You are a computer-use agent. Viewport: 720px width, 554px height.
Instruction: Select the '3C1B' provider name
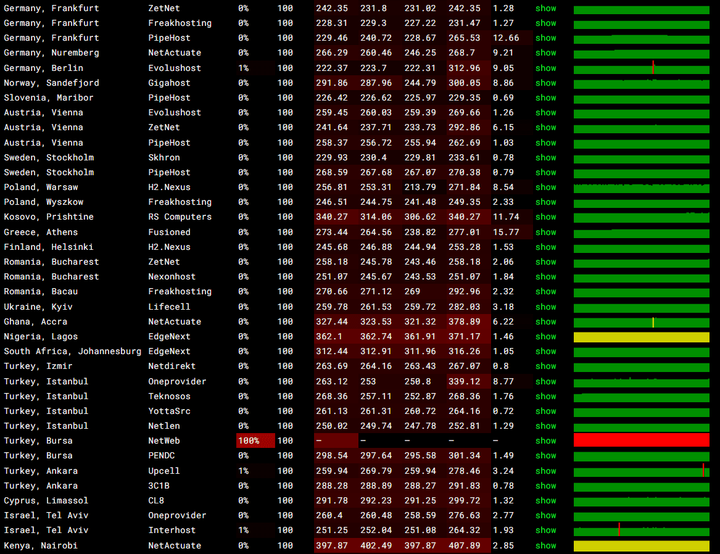click(159, 486)
